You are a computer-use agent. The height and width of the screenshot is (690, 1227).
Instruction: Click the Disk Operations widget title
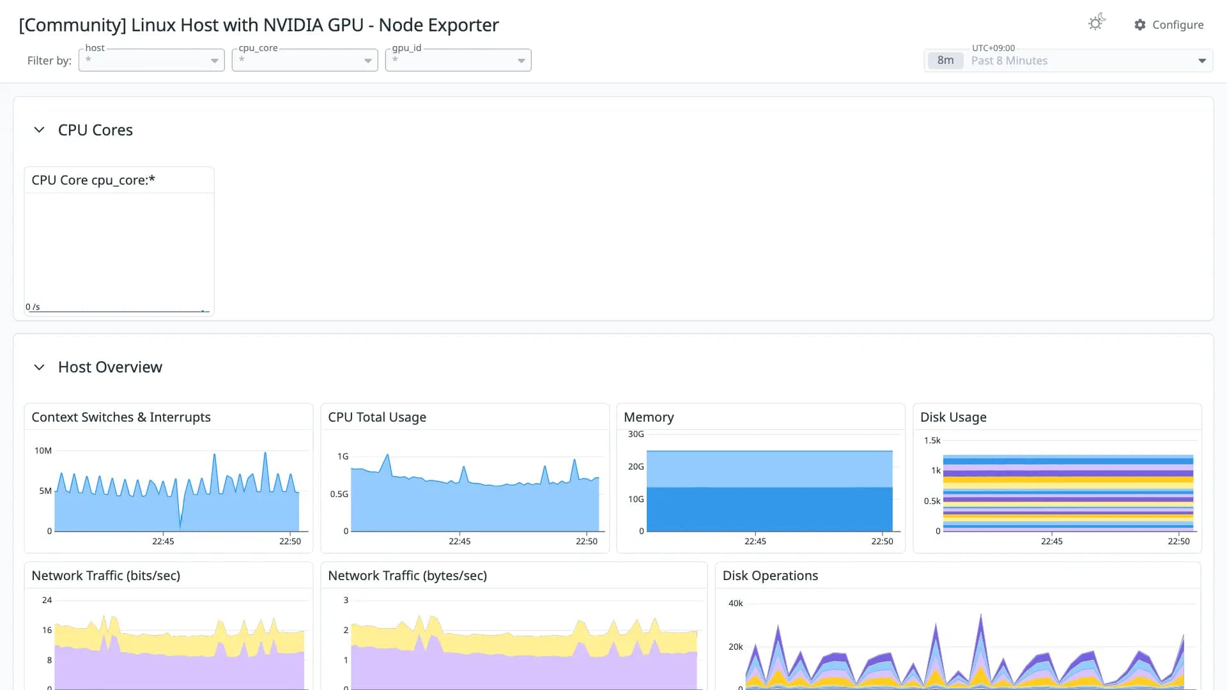770,576
